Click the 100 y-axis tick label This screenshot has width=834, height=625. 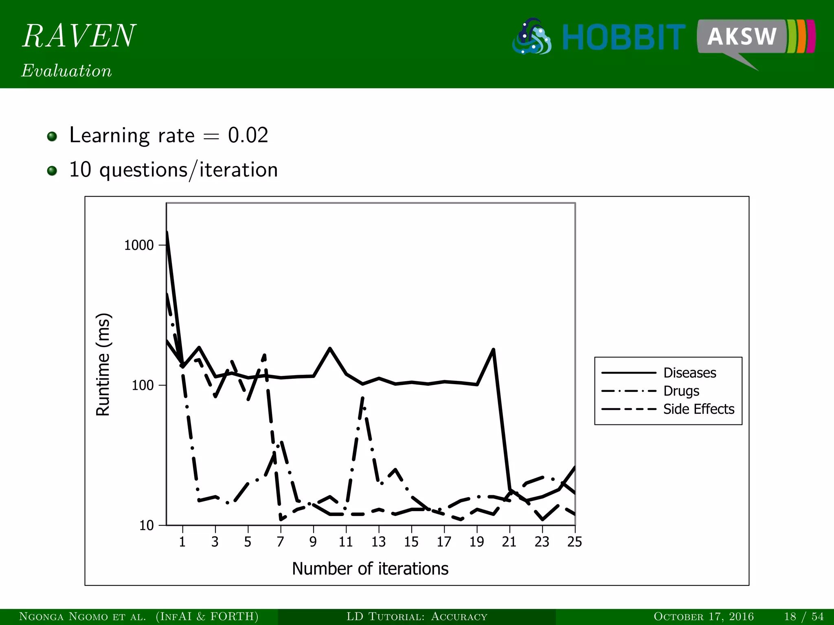143,385
